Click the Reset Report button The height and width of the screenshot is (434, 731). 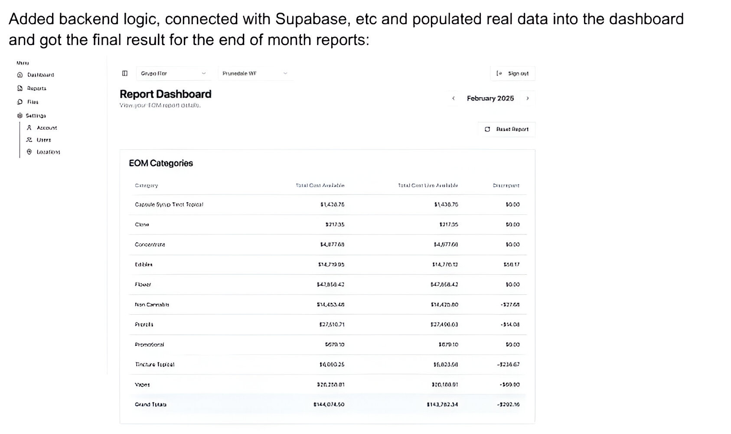click(x=506, y=129)
